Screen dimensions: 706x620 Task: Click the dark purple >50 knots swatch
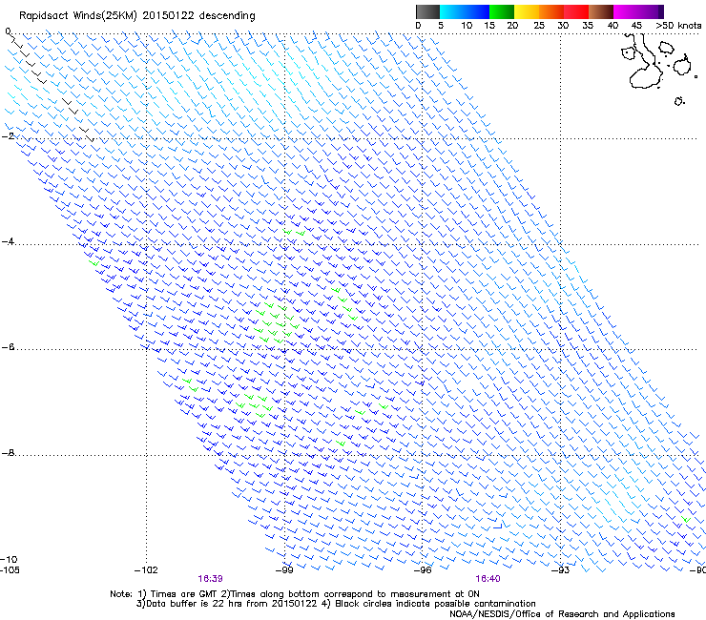tap(660, 11)
